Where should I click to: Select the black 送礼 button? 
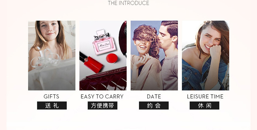coord(52,105)
